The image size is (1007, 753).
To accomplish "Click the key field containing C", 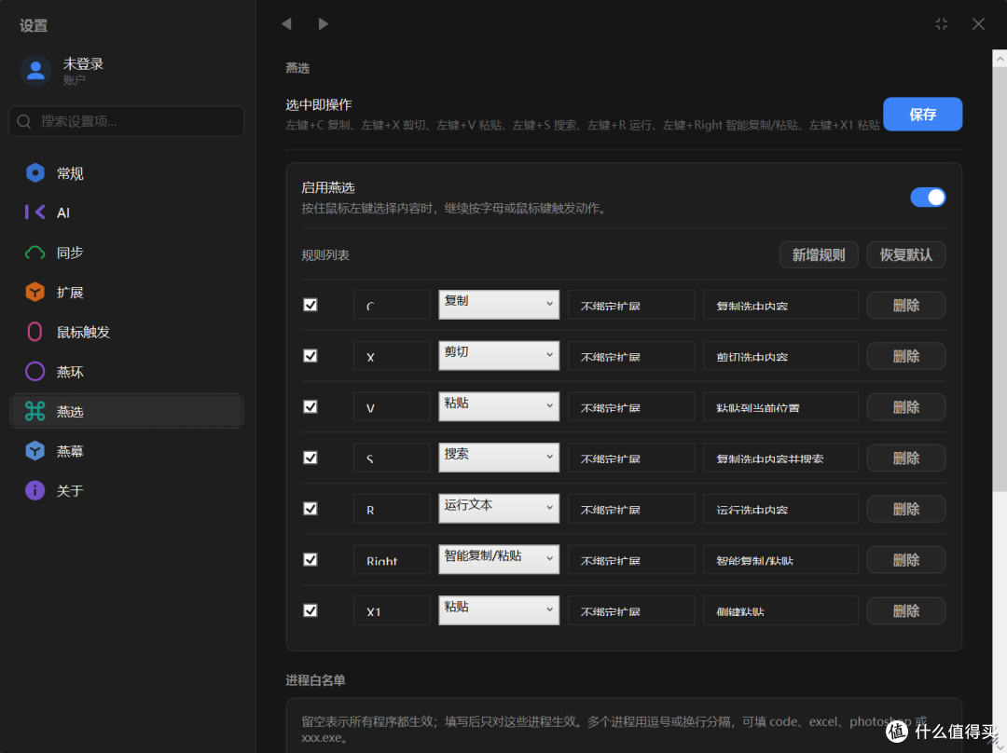I will click(392, 305).
